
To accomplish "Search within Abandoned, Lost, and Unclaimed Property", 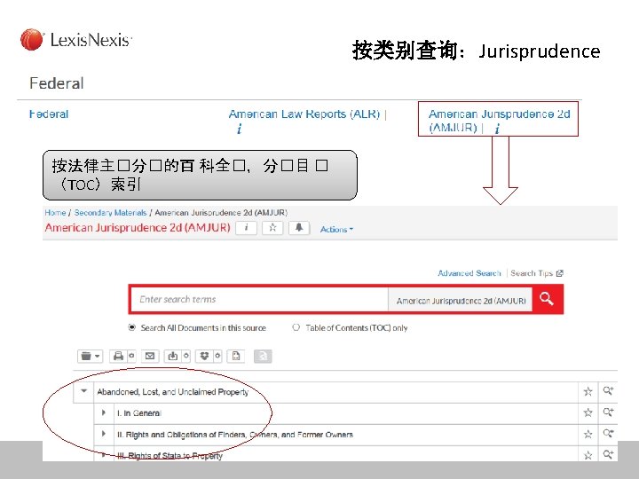I will pos(608,391).
